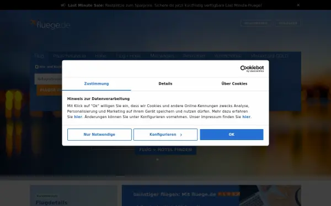Select the Hotel navigation tab

[101, 56]
